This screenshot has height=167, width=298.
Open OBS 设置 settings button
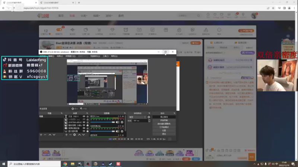[164, 131]
